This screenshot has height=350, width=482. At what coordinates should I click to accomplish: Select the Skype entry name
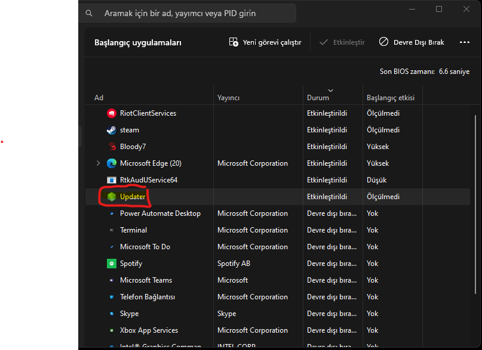tap(129, 314)
